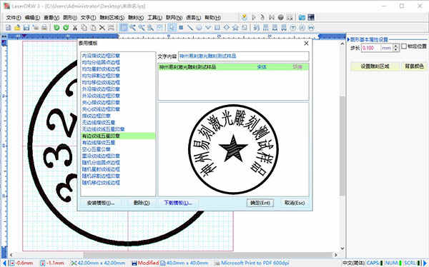Click the step length value field 0.100
Viewport: 429px width, 267px height.
(370, 48)
